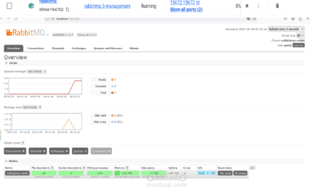
Task: Click the Connections count button
Action: pyautogui.click(x=15, y=151)
